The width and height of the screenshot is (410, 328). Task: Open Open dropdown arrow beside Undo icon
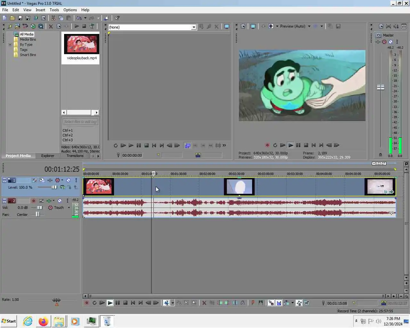coord(85,18)
